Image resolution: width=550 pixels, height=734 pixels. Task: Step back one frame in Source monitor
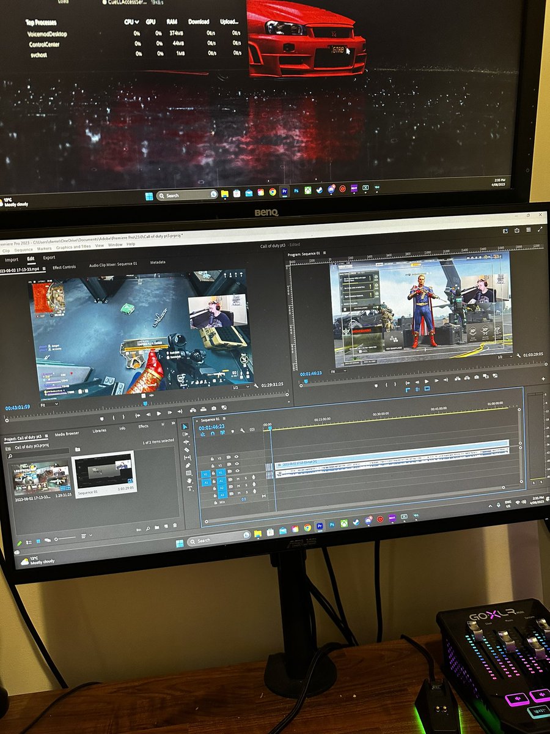click(147, 413)
